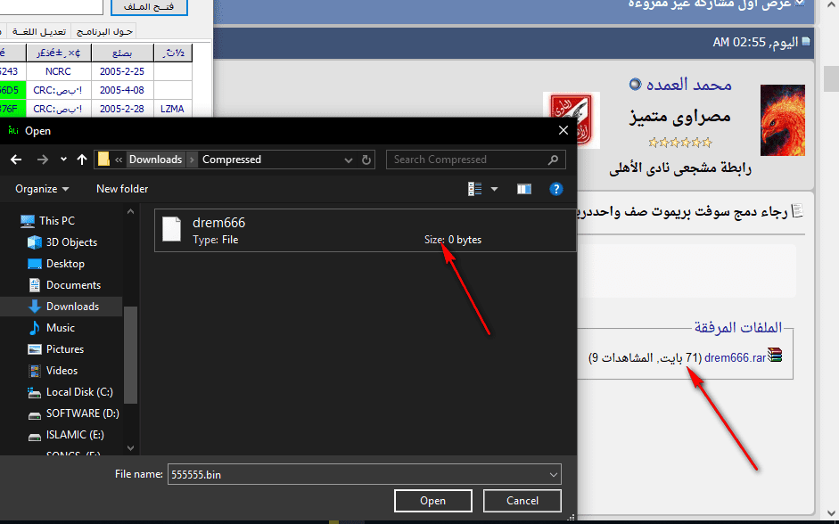Toggle the preview pane icon
This screenshot has width=839, height=524.
pyautogui.click(x=524, y=189)
